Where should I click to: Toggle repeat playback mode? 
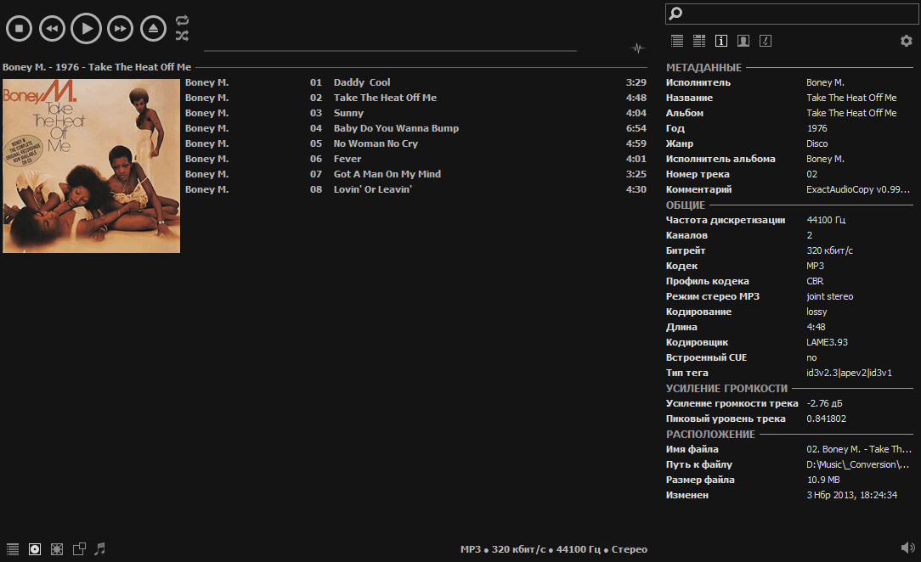(x=182, y=20)
